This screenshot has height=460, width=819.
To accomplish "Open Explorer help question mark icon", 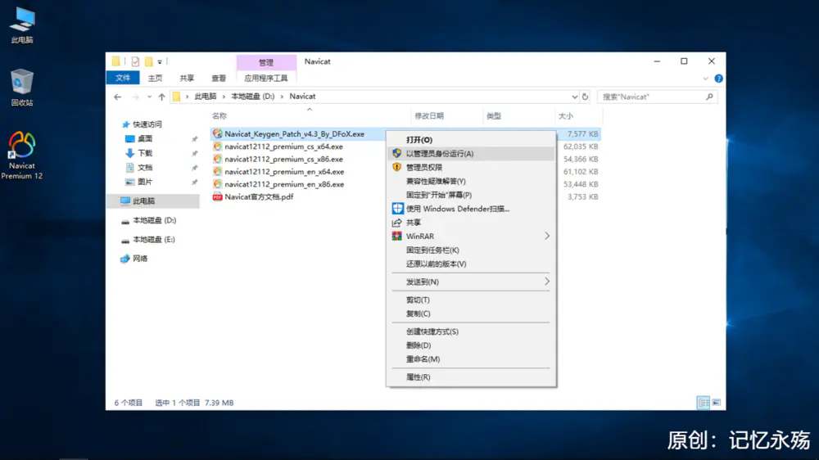I will tap(719, 79).
